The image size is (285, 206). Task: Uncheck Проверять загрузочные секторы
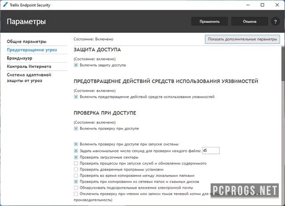click(76, 157)
